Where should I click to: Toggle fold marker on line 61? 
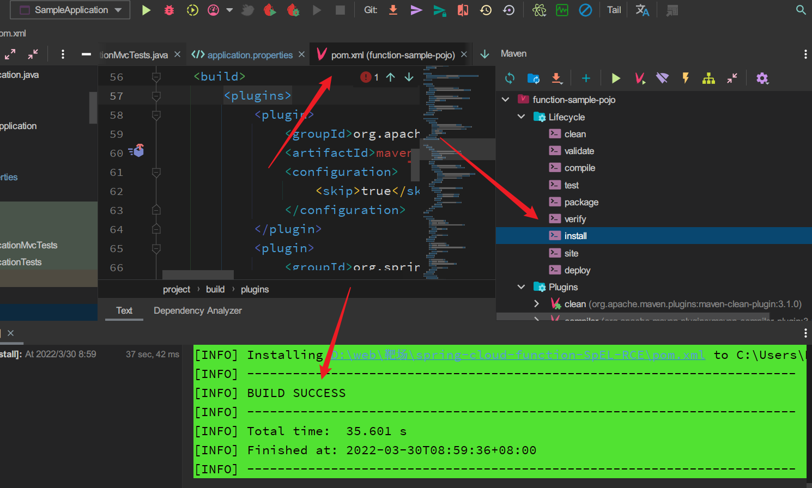[x=156, y=172]
